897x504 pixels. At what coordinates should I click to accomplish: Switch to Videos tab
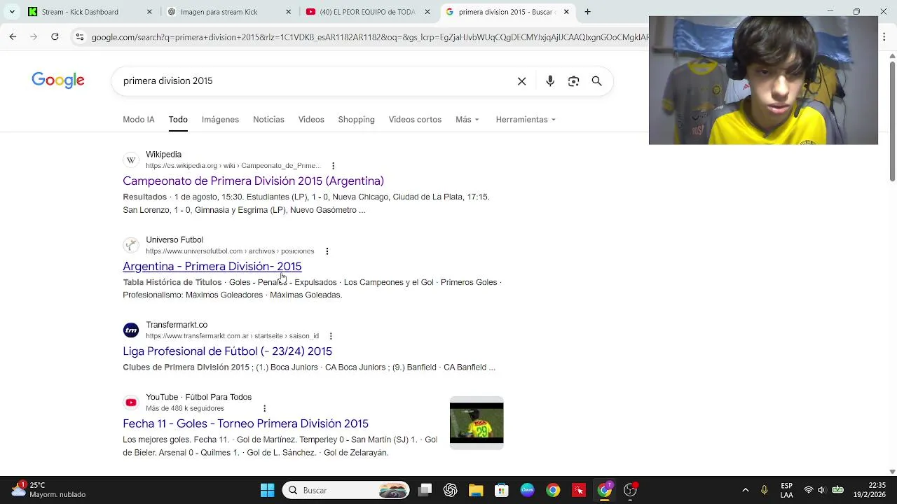coord(311,120)
